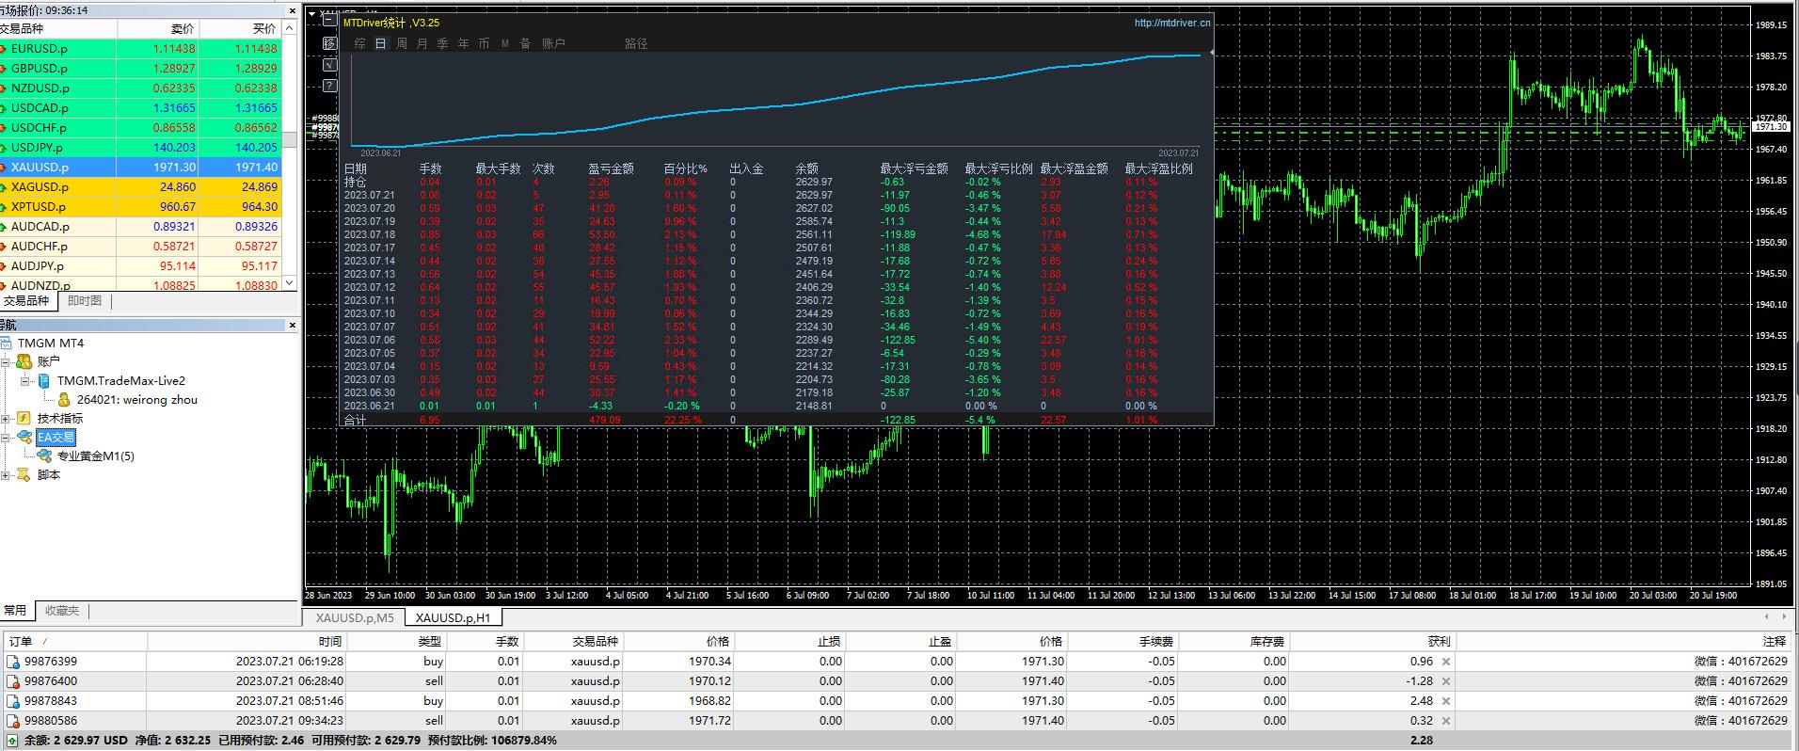
Task: Select the 综 summary view in MTDriver
Action: 359,44
